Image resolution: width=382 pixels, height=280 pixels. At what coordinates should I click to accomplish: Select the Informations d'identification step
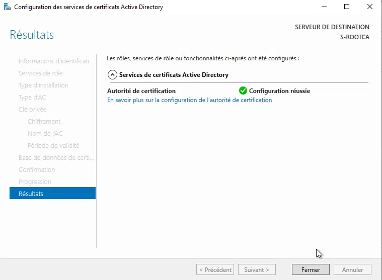pyautogui.click(x=56, y=61)
